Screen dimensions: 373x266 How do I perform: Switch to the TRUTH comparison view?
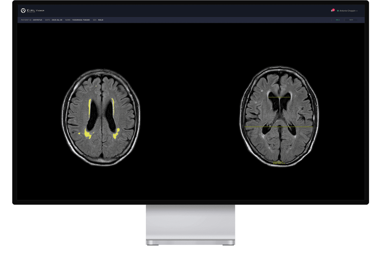click(x=351, y=20)
